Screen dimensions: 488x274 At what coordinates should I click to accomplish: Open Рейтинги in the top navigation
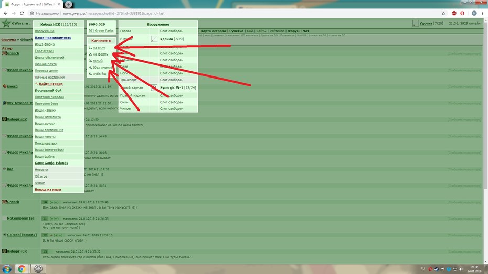(x=277, y=31)
